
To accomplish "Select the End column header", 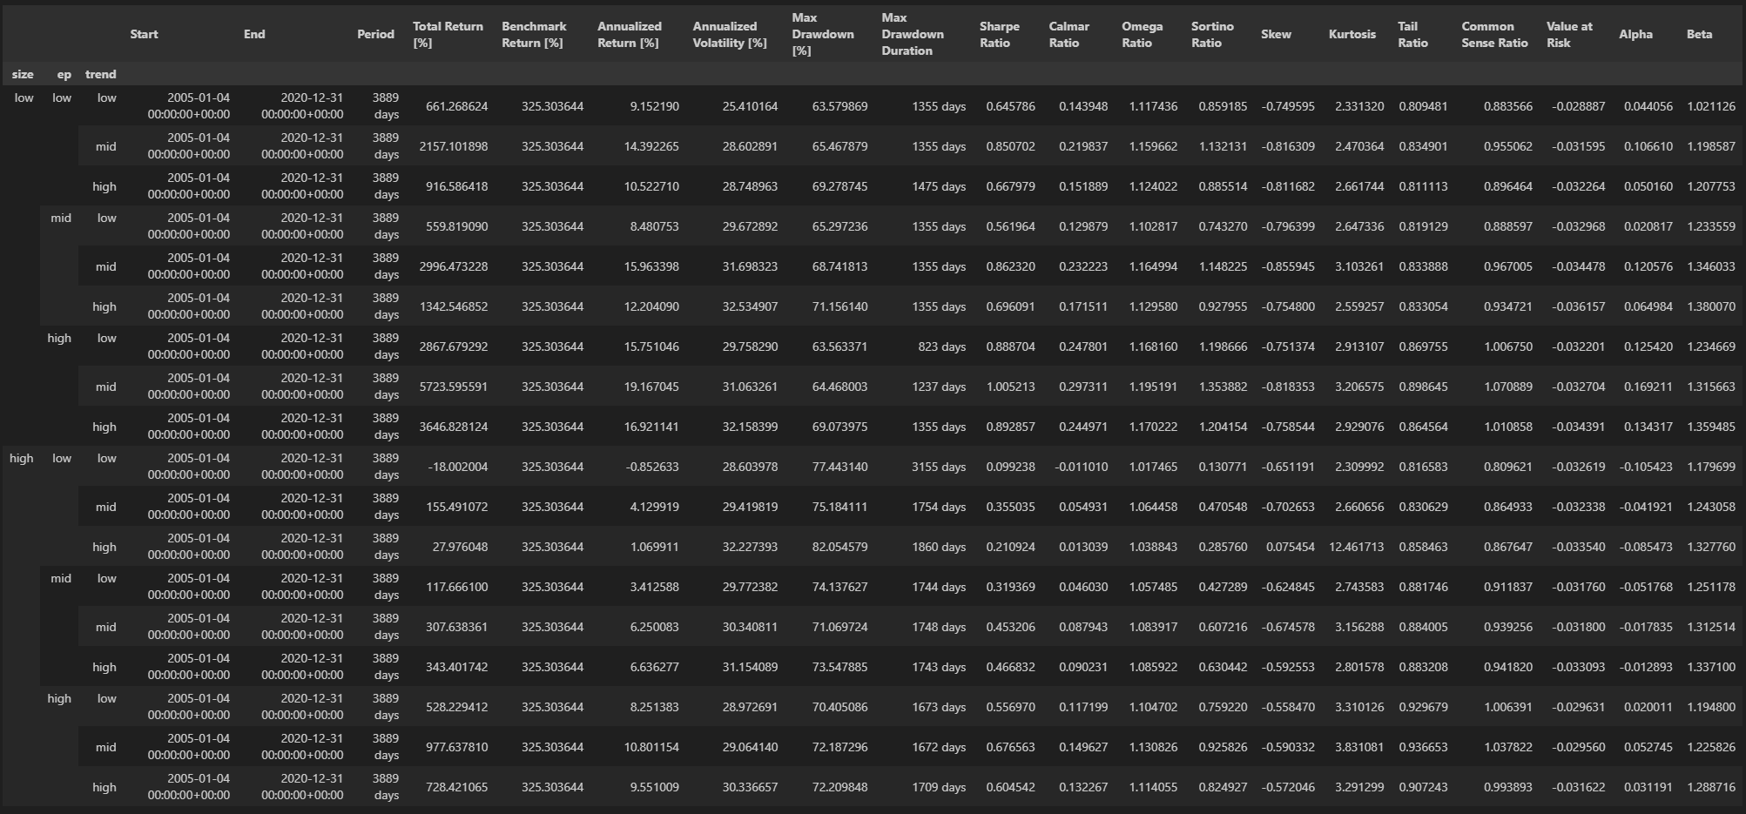I will [254, 34].
